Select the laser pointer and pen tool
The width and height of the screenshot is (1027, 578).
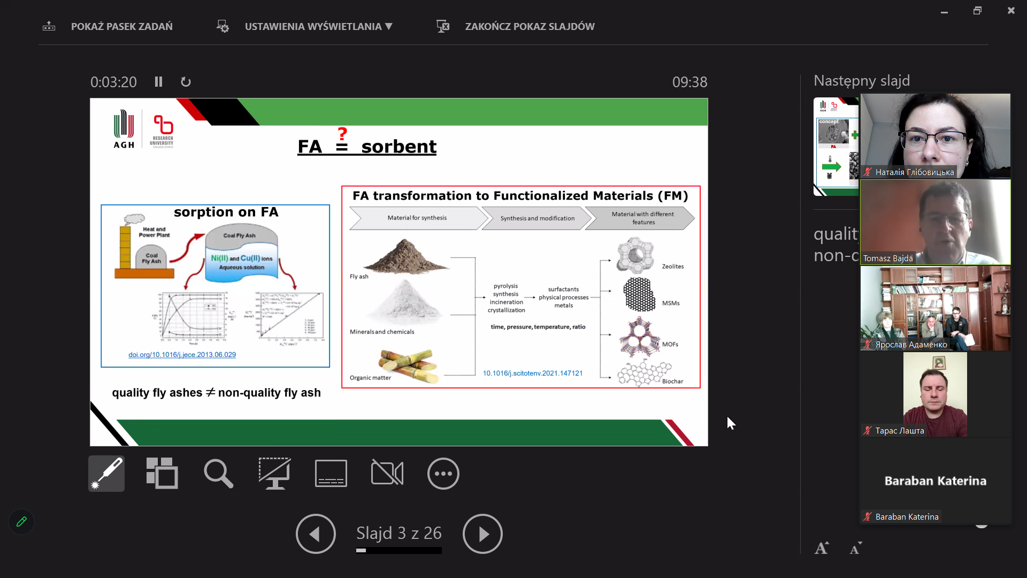coord(106,474)
